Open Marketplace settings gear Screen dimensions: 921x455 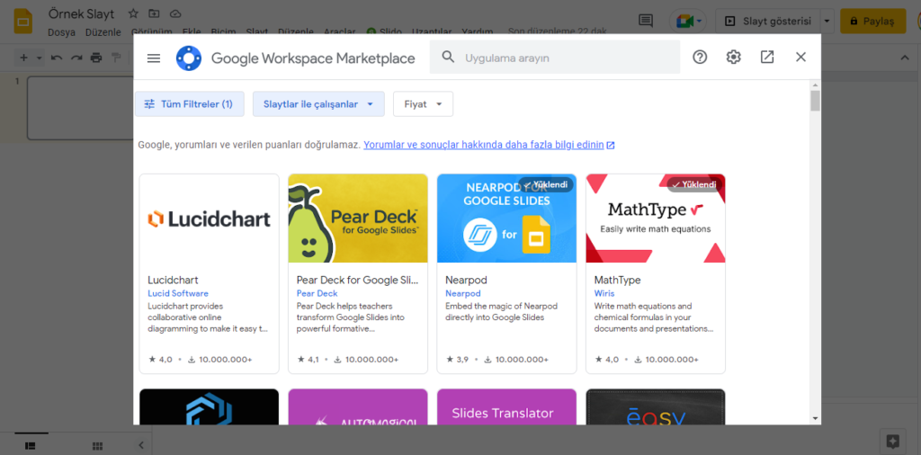[733, 57]
